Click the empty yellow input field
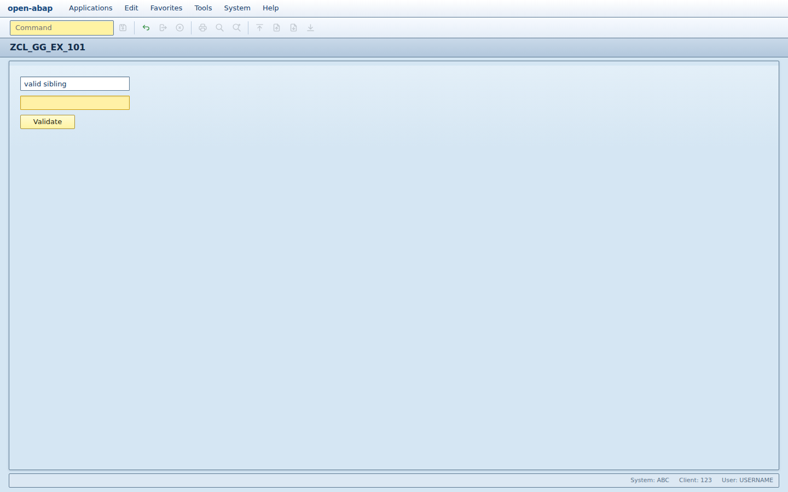788x492 pixels. tap(75, 103)
